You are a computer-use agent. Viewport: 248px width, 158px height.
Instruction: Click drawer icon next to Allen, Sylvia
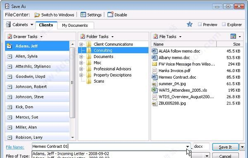(x=10, y=56)
